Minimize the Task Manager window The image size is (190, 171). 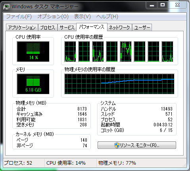[x=152, y=6]
